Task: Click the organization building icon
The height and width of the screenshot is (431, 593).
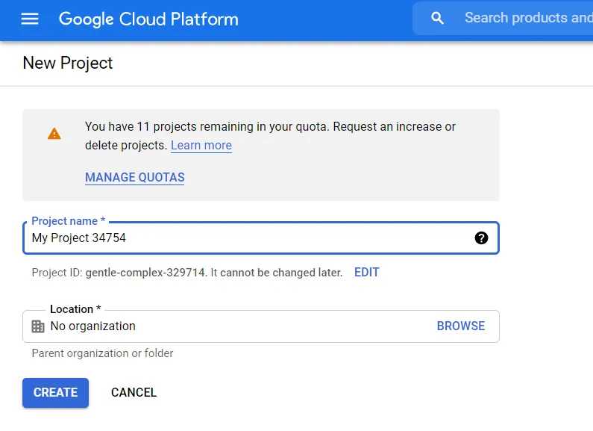Action: point(38,326)
